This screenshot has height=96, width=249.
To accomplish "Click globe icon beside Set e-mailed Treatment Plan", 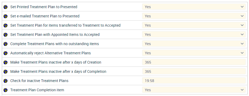I will click(x=5, y=16).
